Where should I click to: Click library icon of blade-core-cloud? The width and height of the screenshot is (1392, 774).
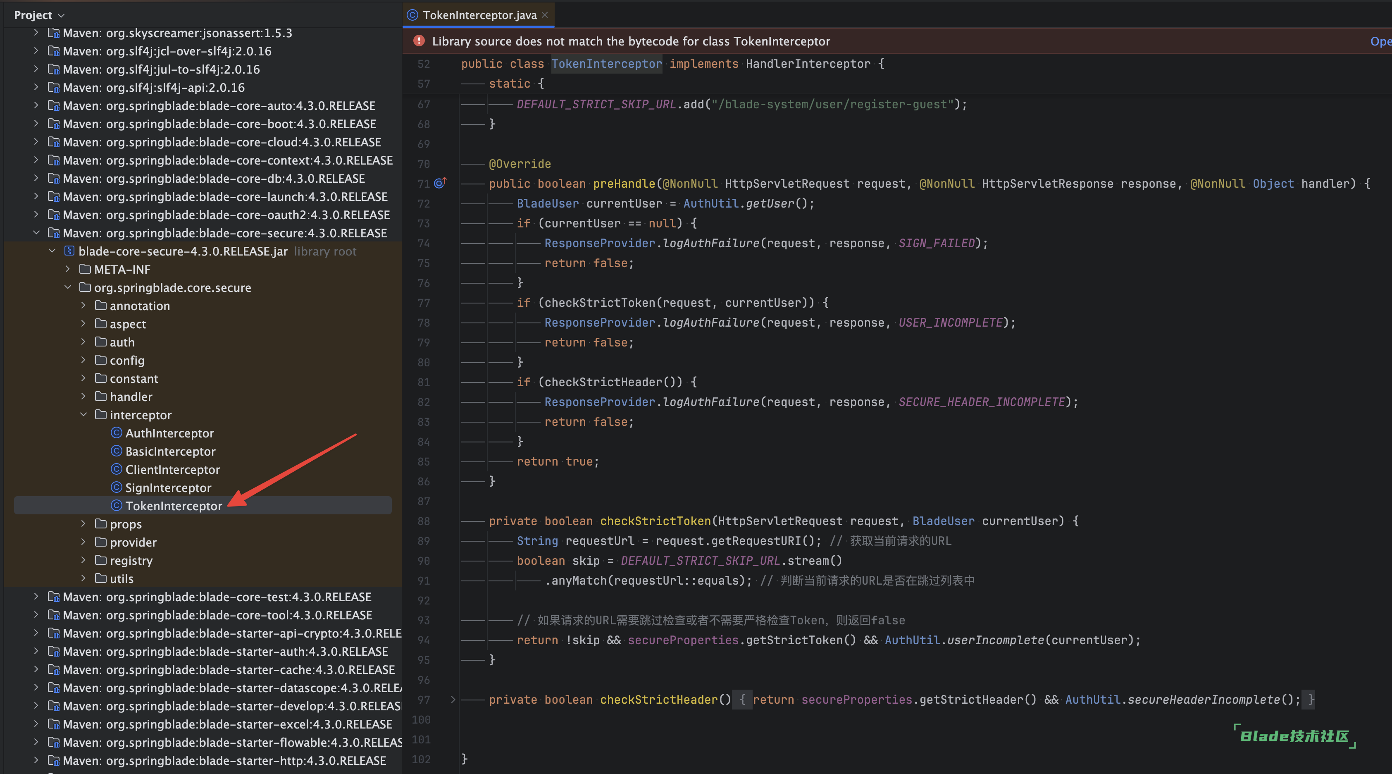tap(53, 142)
